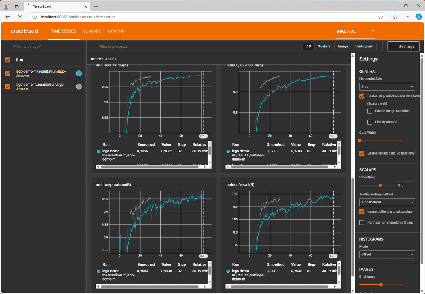The height and width of the screenshot is (294, 425).
Task: Open the Tooltip sorting method dropdown
Action: [x=387, y=202]
